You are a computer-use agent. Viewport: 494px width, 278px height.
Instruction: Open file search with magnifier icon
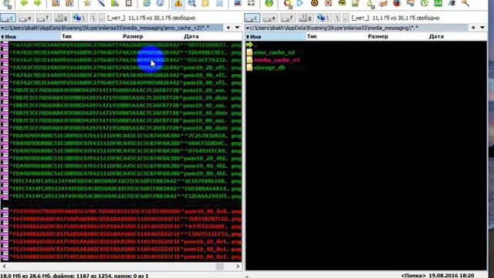192,3
